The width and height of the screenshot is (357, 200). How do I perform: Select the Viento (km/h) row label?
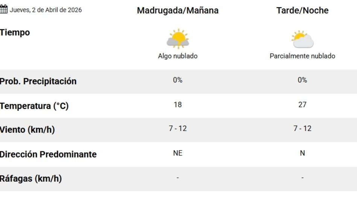click(x=27, y=130)
